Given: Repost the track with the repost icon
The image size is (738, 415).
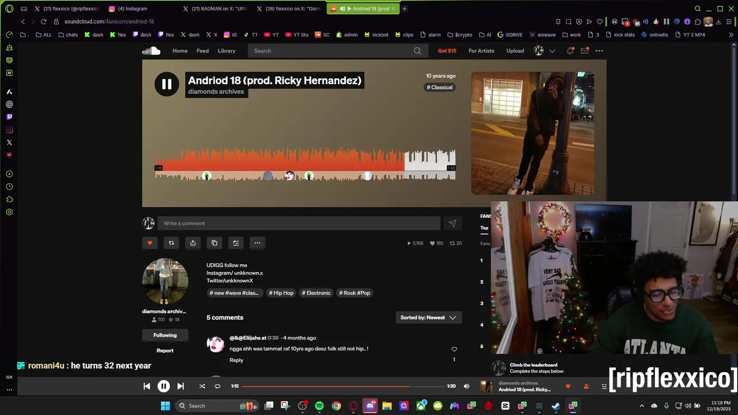Looking at the screenshot, I should pyautogui.click(x=171, y=243).
